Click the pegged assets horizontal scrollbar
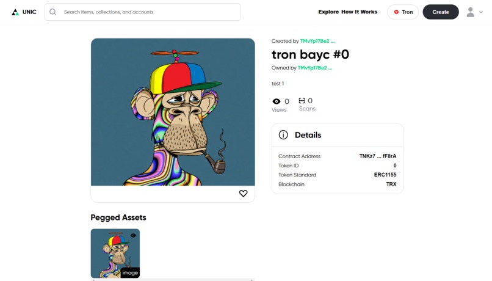Image resolution: width=492 pixels, height=281 pixels. click(x=173, y=279)
